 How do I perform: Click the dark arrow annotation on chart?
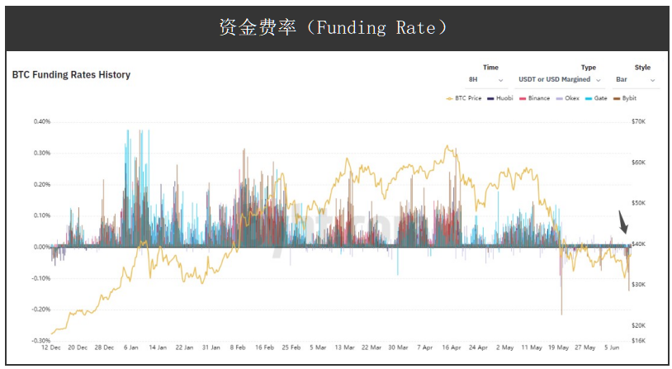click(623, 222)
